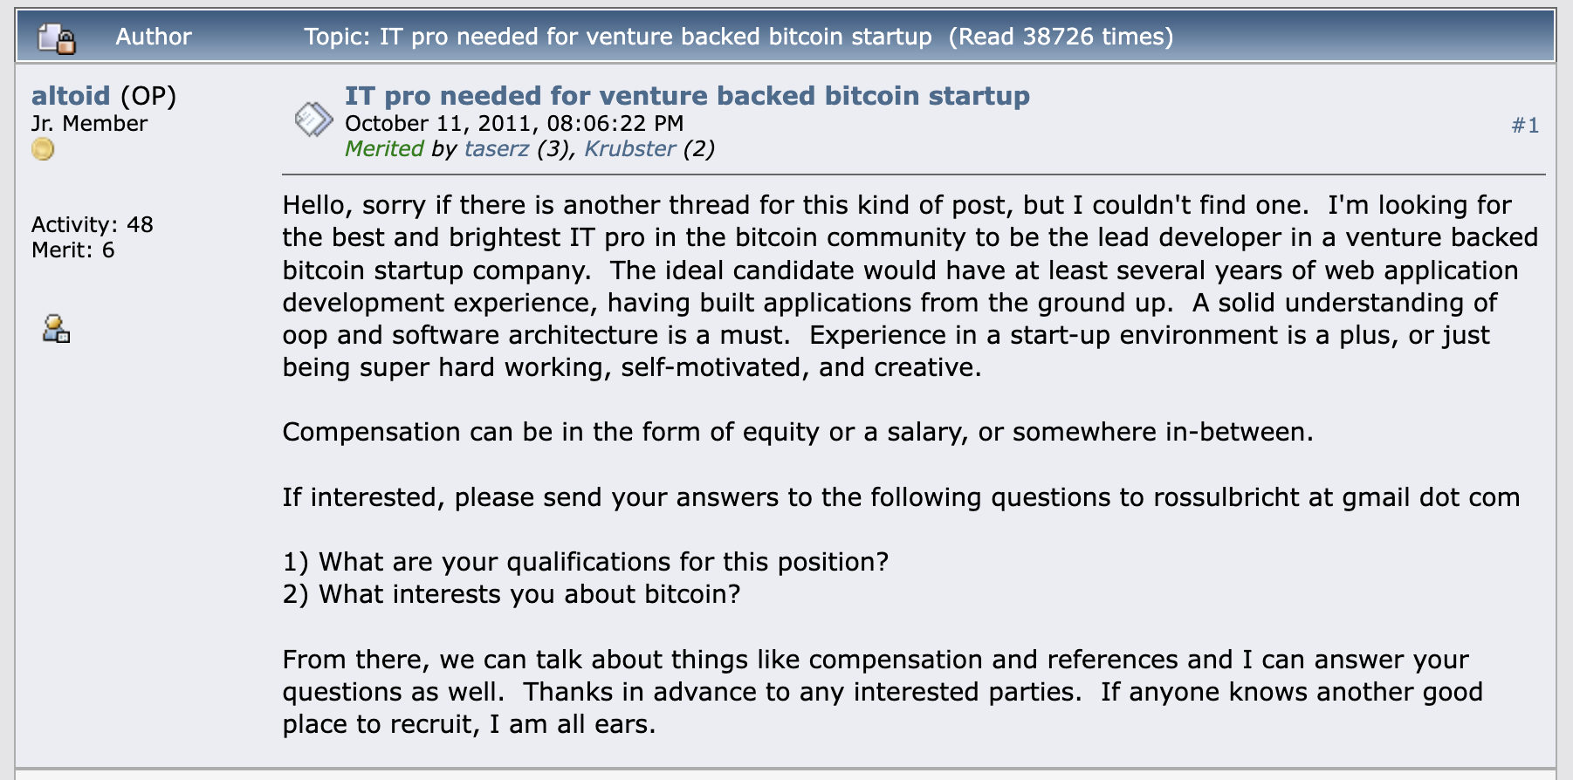Click the Jr. Member rank label
The width and height of the screenshot is (1573, 780).
coord(89,123)
